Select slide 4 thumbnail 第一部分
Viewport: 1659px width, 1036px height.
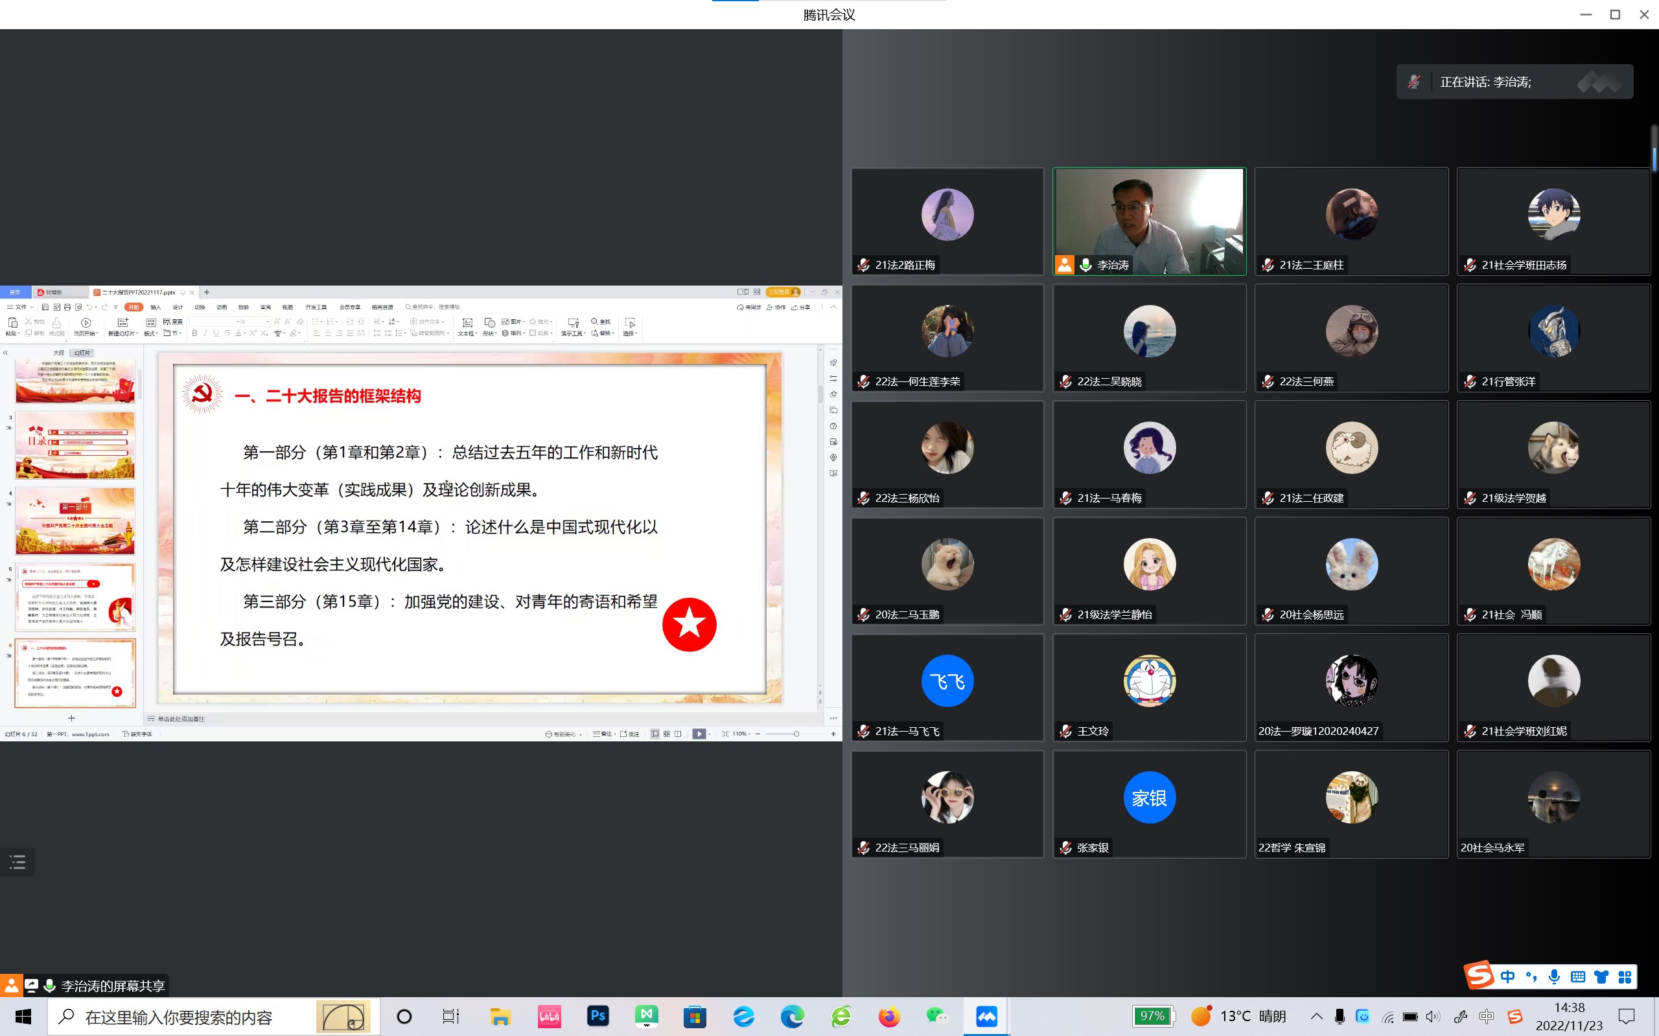(75, 521)
